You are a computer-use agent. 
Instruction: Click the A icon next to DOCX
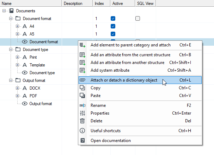(25, 88)
